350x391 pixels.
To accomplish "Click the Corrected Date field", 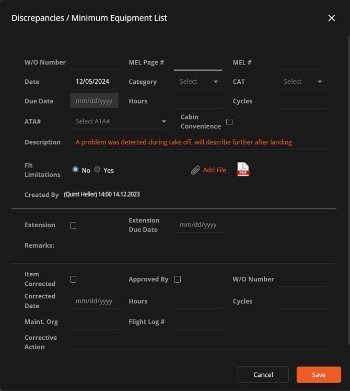I will point(94,301).
